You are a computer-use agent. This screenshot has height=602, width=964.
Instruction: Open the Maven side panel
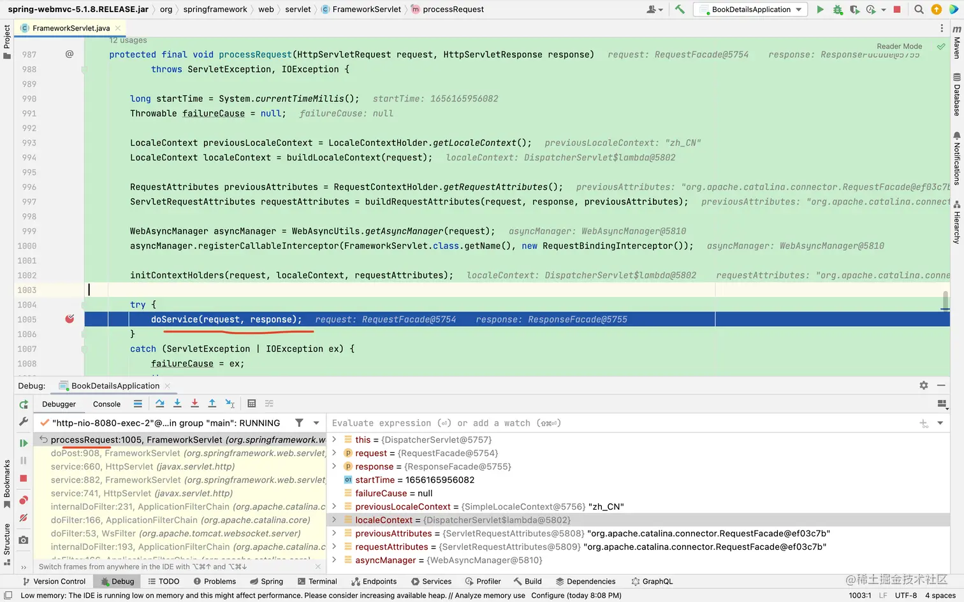click(x=956, y=42)
